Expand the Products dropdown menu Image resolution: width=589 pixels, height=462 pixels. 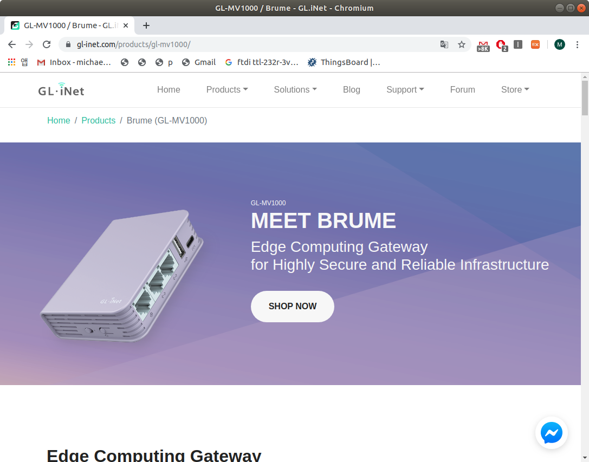pyautogui.click(x=227, y=90)
